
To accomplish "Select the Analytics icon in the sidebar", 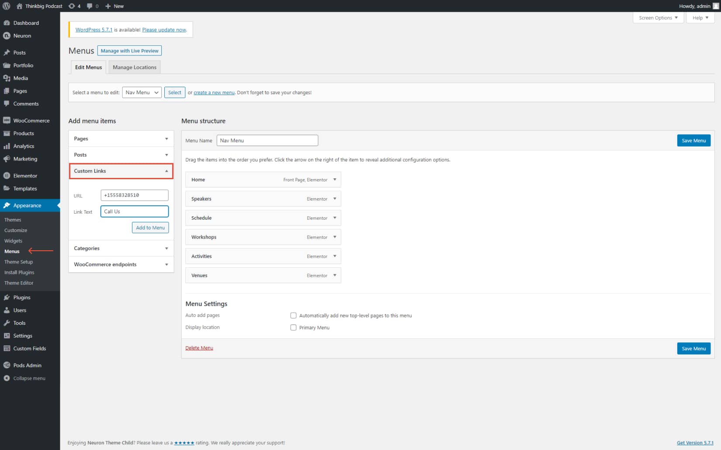I will point(7,146).
